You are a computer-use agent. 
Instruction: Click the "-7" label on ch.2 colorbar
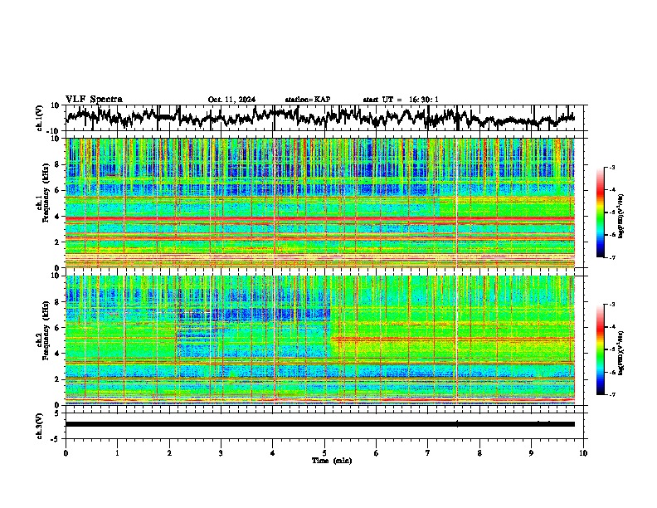point(611,394)
